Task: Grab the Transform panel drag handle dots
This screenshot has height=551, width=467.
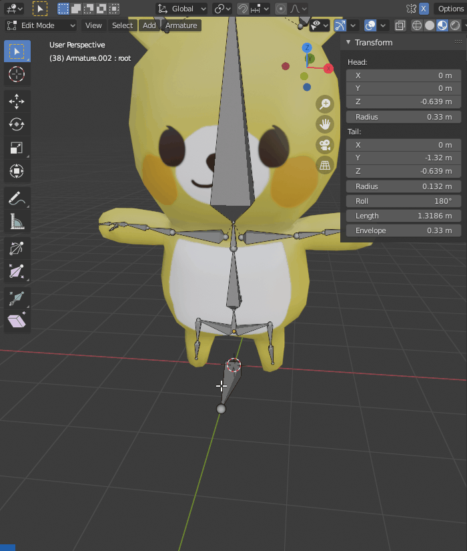Action: point(458,41)
